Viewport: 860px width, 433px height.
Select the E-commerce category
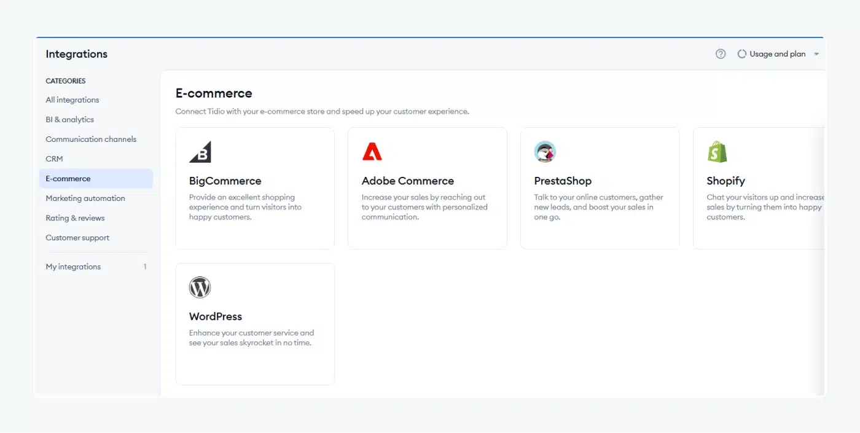point(96,179)
